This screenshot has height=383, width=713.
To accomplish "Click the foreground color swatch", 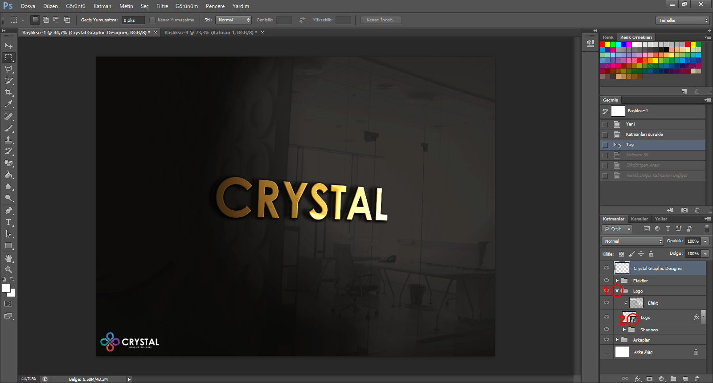I will [6, 288].
